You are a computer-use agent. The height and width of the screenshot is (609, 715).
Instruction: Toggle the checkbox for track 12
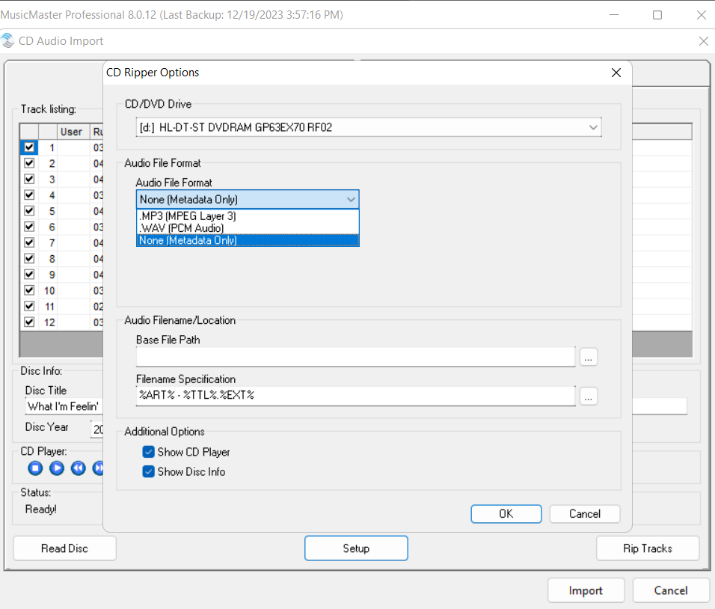tap(30, 322)
